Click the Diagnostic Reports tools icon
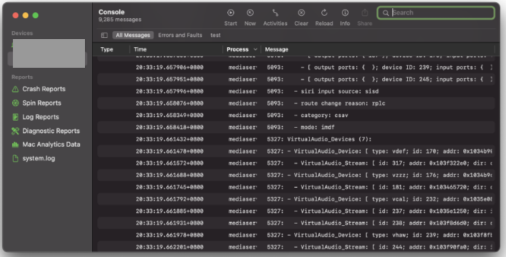 (x=15, y=131)
